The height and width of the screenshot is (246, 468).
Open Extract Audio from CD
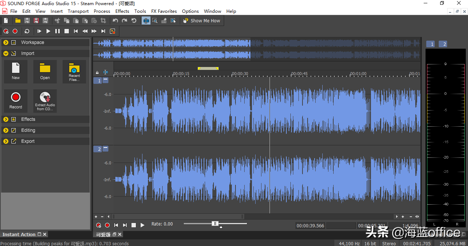click(x=45, y=101)
